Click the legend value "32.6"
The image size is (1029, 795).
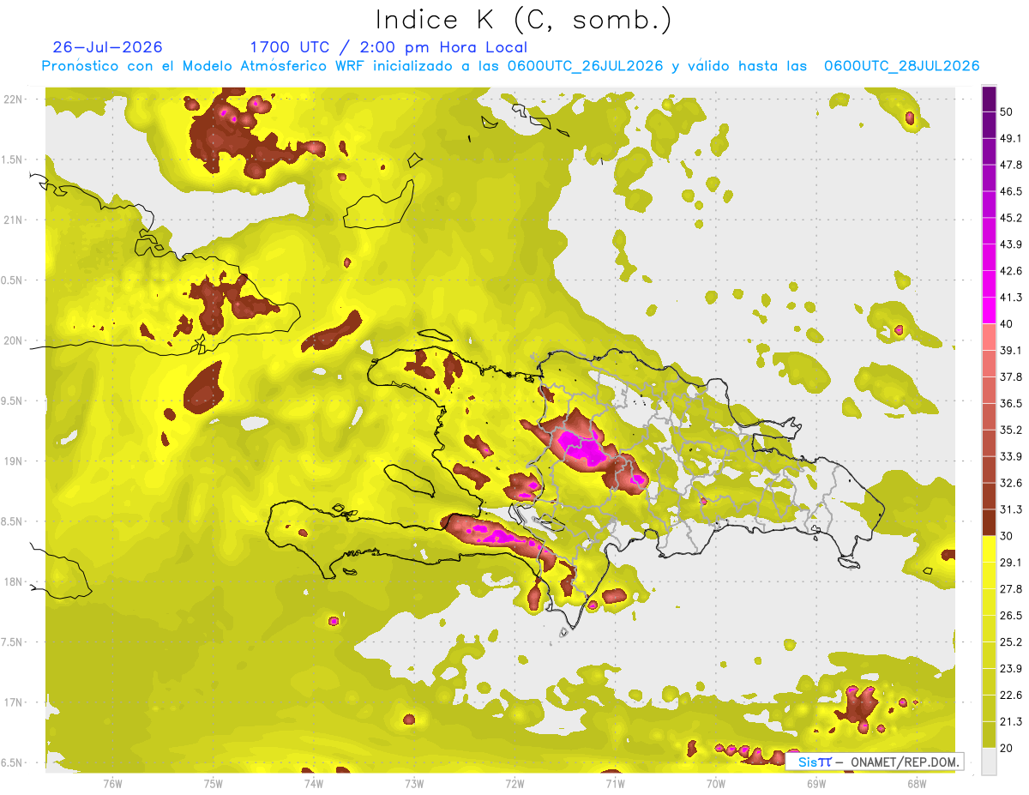coord(1011,483)
